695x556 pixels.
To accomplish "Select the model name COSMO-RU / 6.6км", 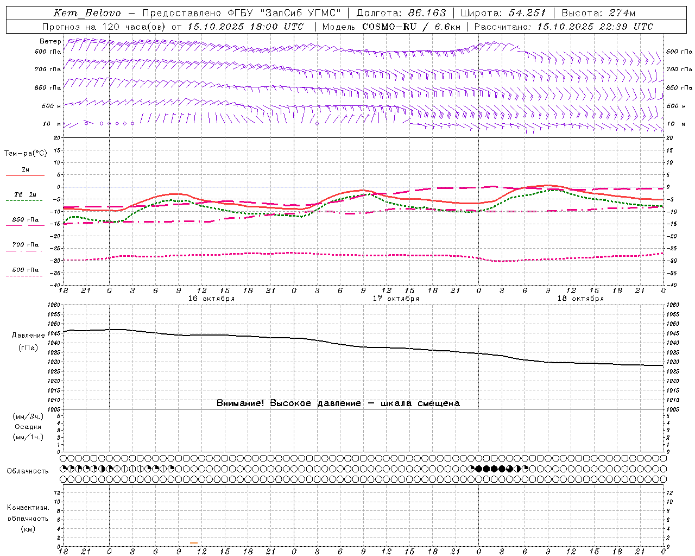I will click(412, 27).
